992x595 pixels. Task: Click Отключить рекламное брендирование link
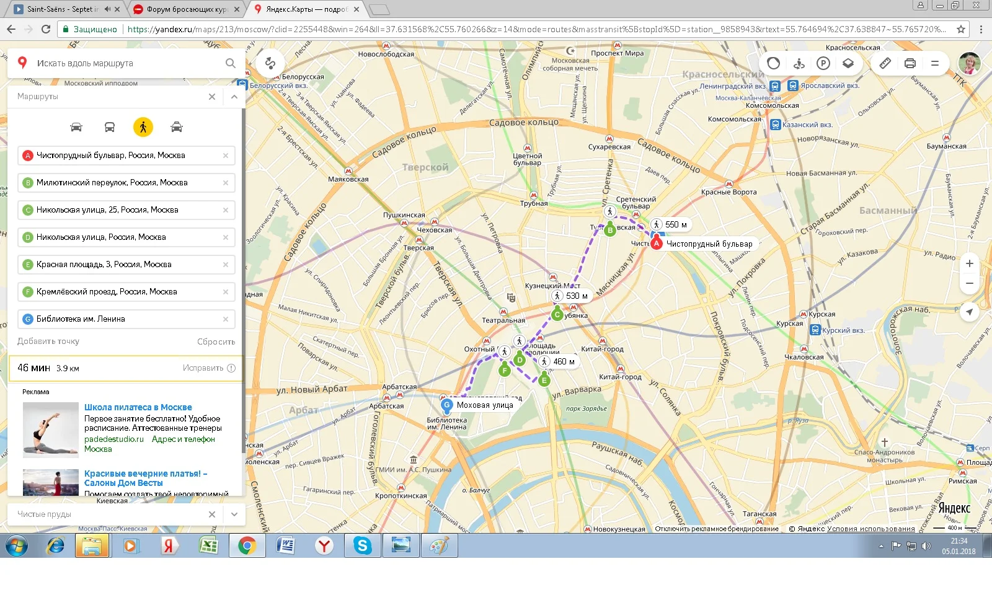(x=717, y=529)
